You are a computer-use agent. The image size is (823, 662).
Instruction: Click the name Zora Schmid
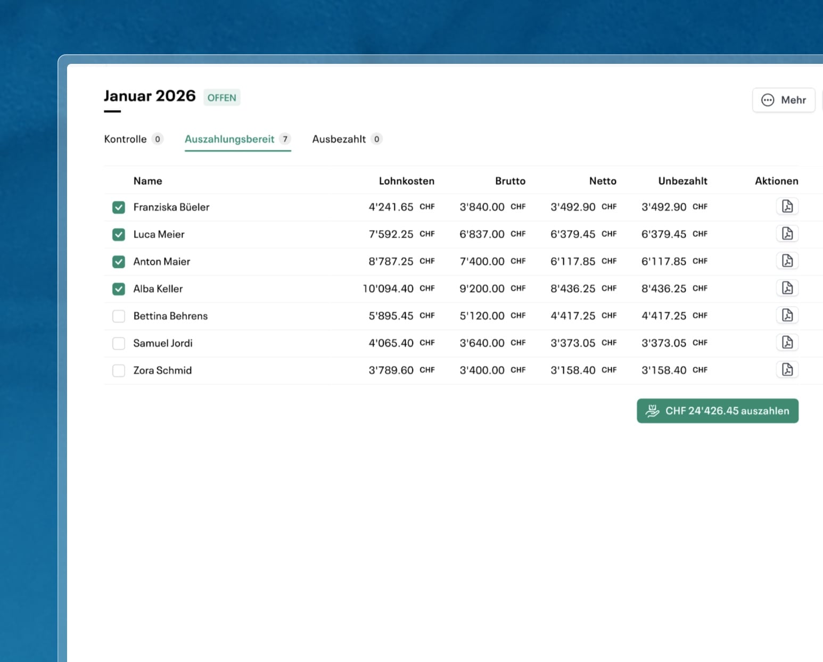[162, 370]
